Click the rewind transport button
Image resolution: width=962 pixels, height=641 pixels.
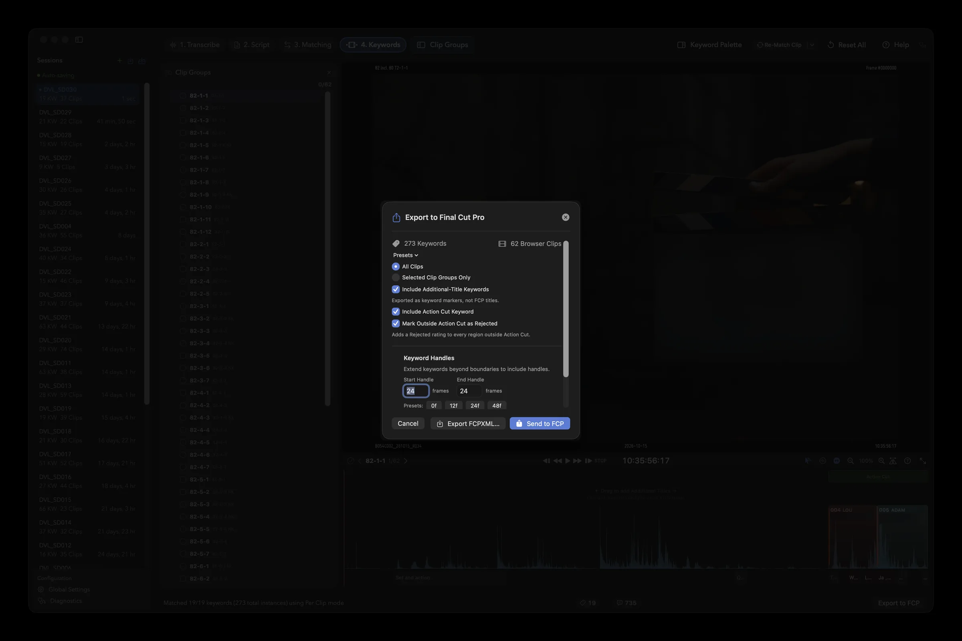pos(558,461)
